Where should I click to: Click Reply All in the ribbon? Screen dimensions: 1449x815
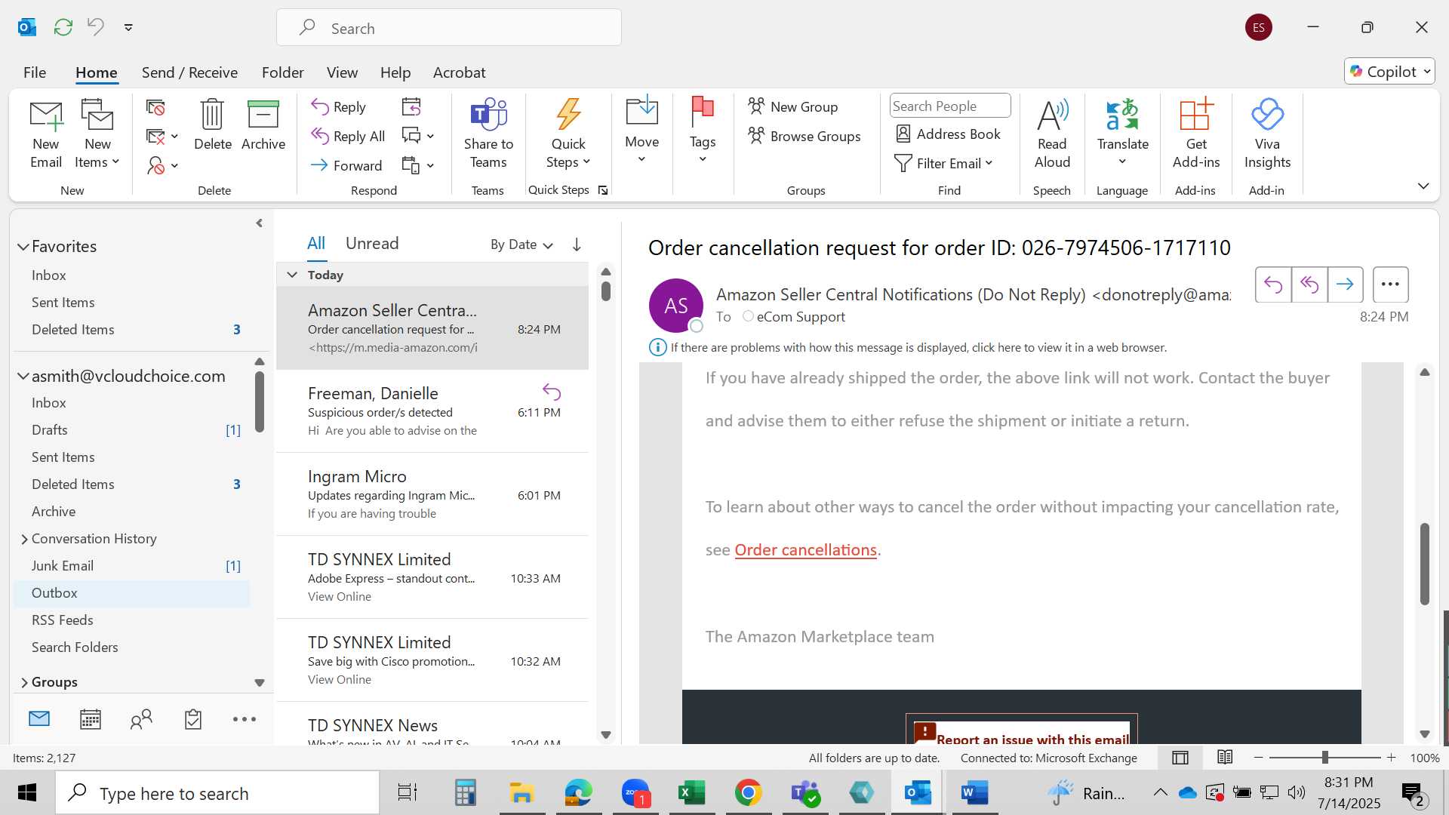tap(348, 137)
